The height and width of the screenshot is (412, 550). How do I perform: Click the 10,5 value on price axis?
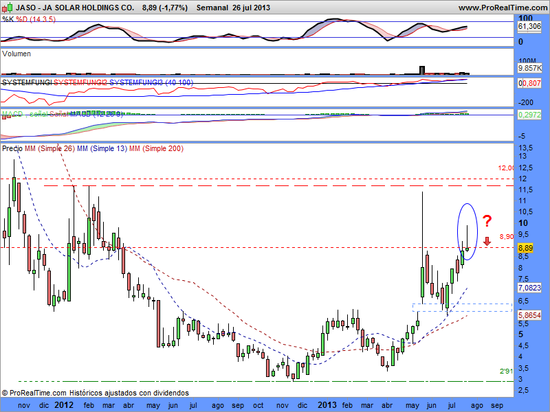tap(525, 211)
